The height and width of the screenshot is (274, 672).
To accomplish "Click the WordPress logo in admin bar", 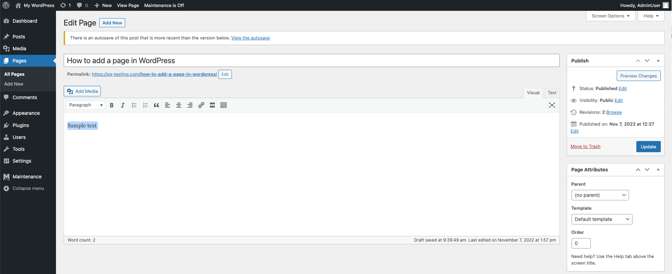I will coord(6,5).
